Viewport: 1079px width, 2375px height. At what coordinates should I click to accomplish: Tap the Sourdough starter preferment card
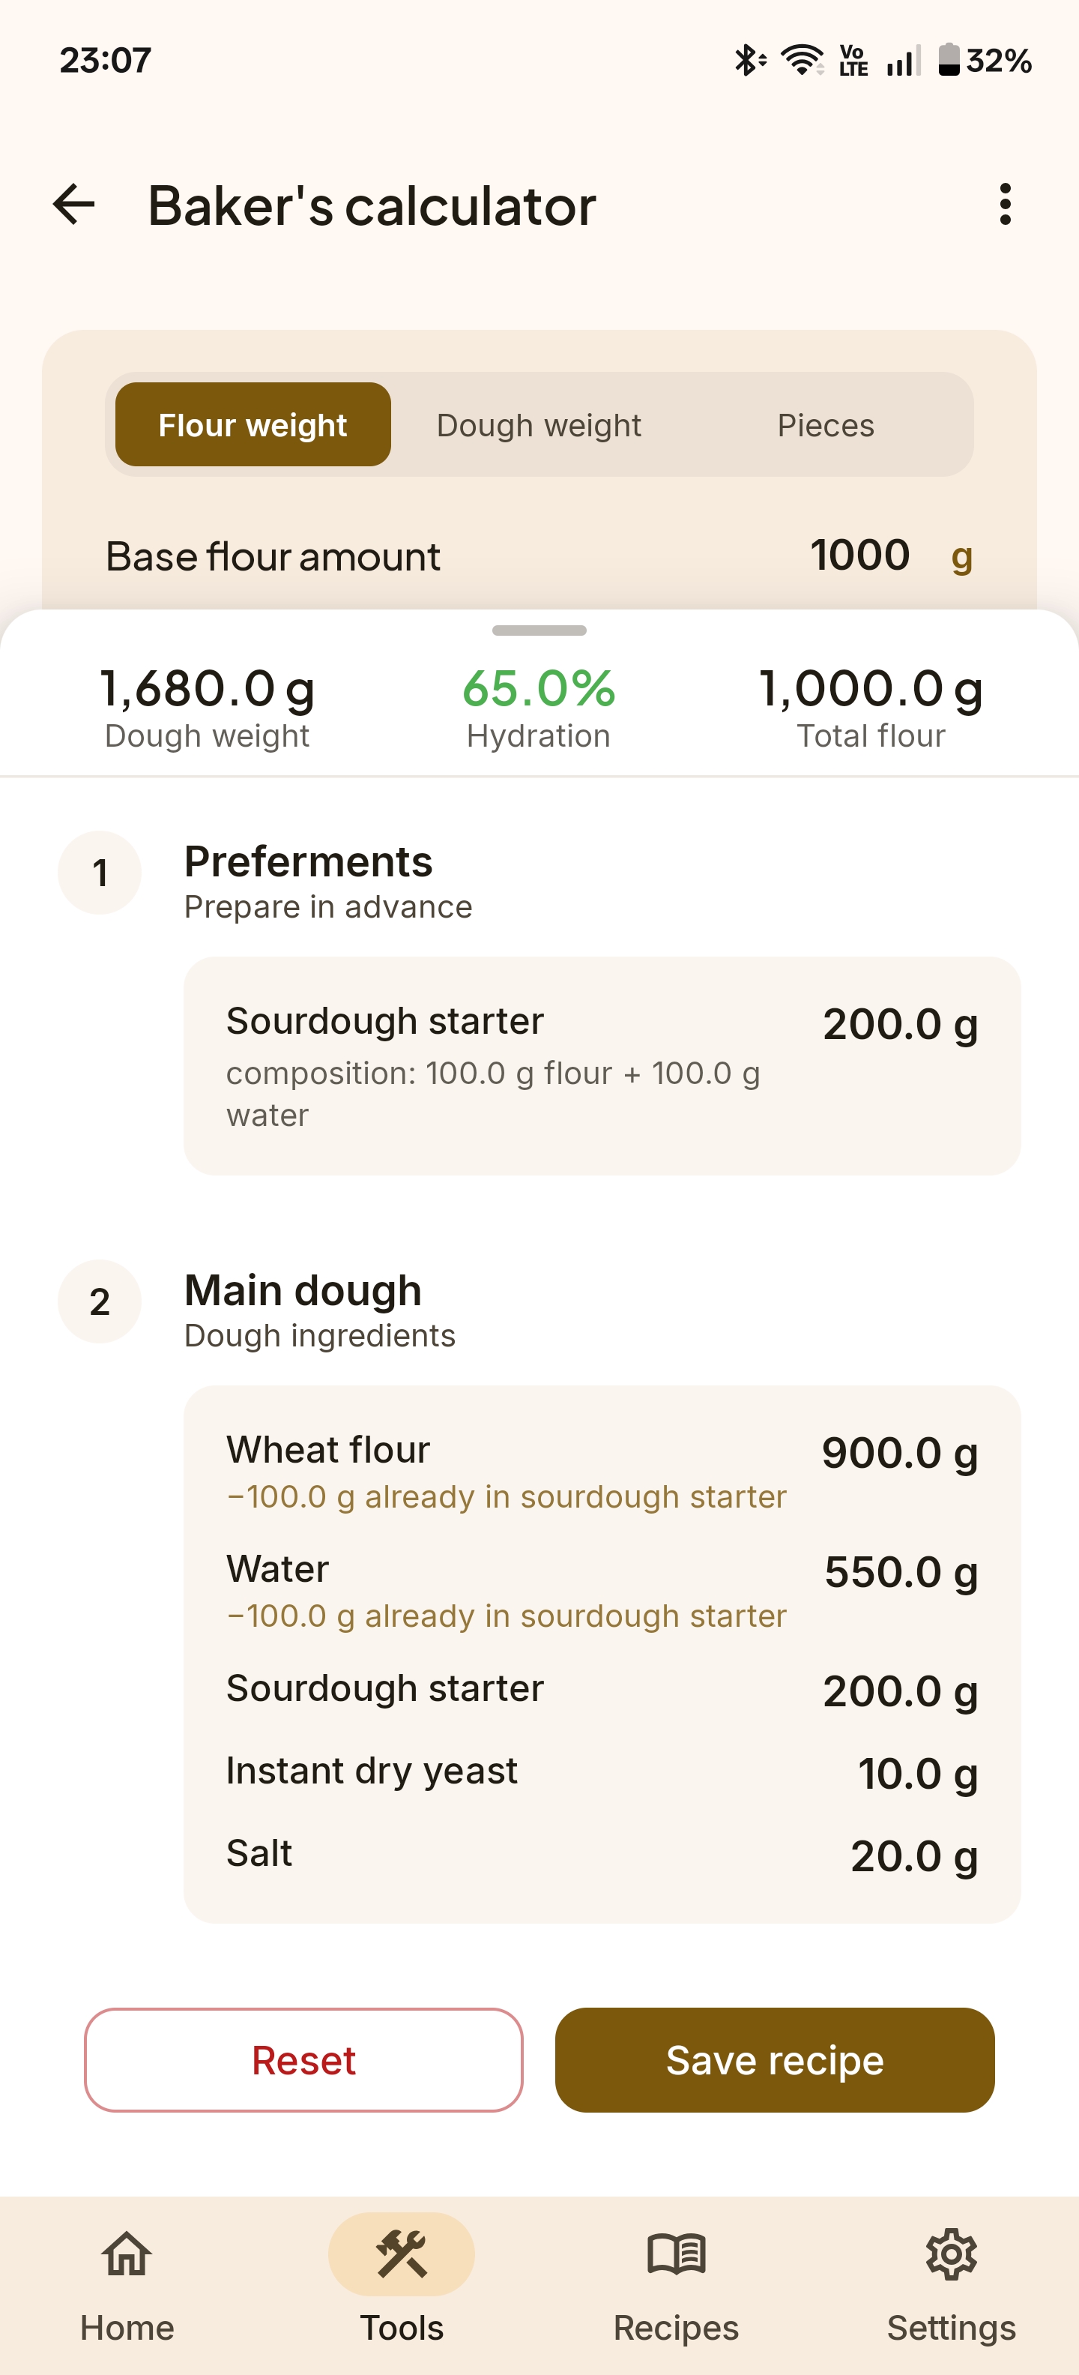pos(602,1066)
